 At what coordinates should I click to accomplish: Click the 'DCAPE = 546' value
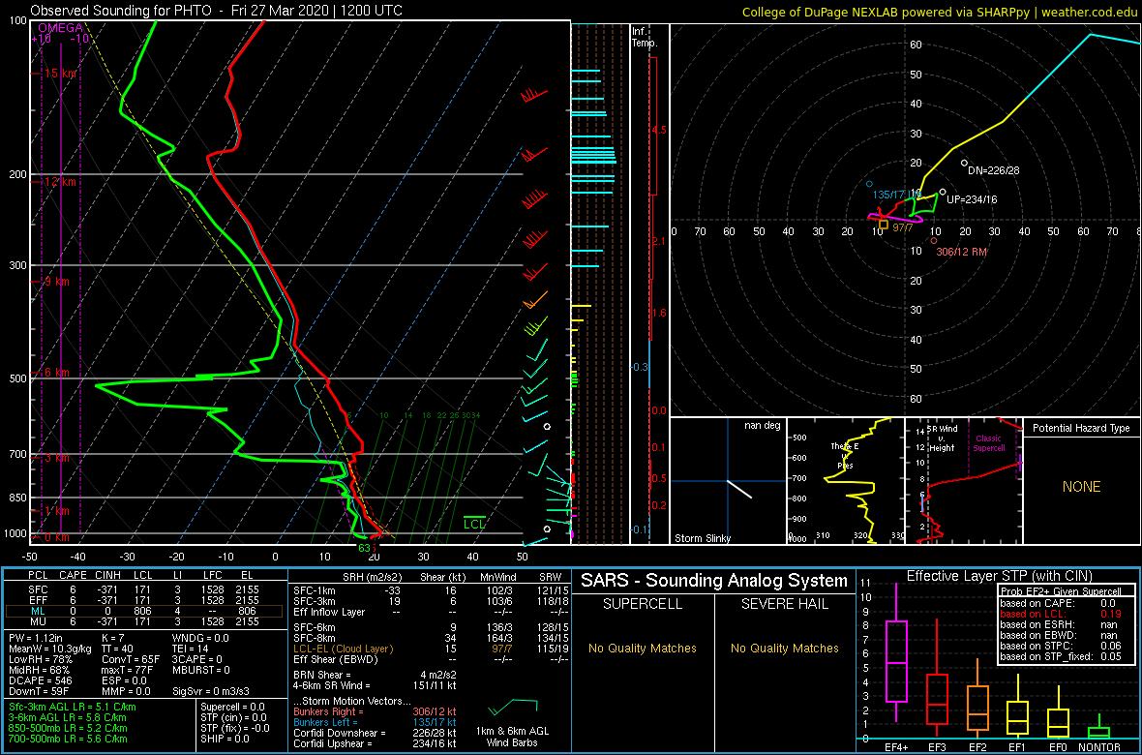tap(40, 681)
